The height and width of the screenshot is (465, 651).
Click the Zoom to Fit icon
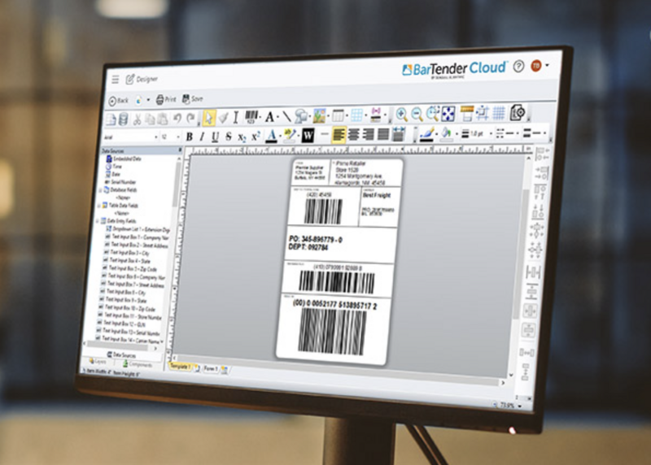(448, 113)
